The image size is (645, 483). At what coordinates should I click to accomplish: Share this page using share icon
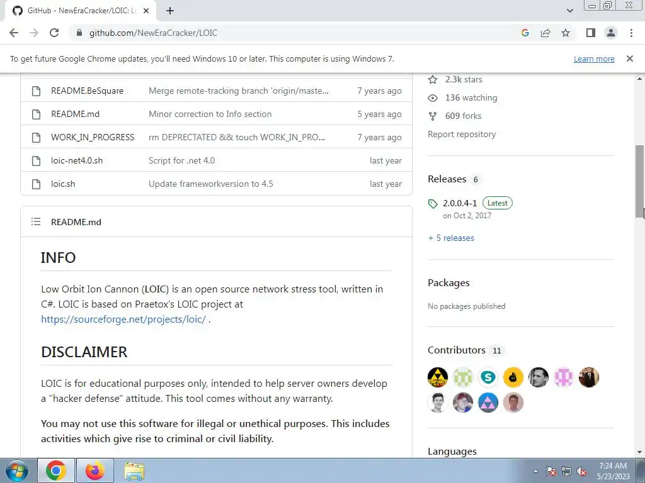[x=545, y=33]
